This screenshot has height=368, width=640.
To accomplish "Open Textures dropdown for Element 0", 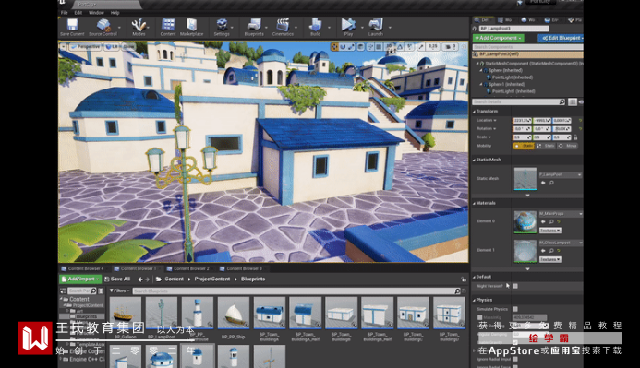I will point(550,231).
